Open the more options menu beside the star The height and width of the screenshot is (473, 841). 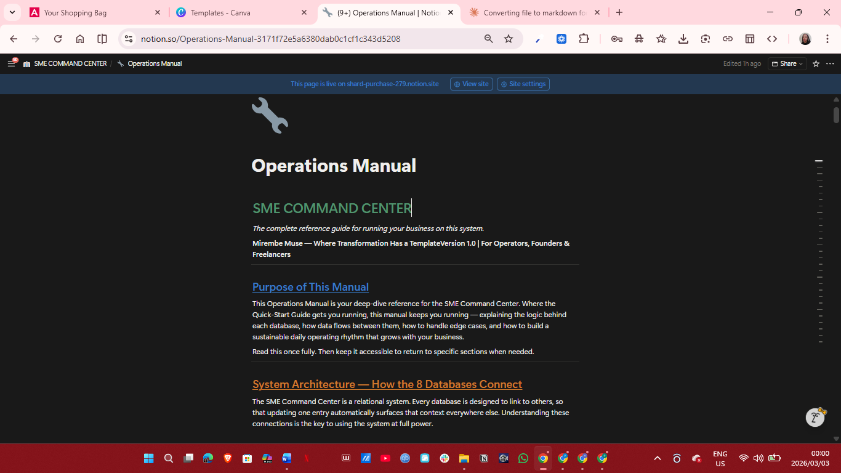point(830,63)
